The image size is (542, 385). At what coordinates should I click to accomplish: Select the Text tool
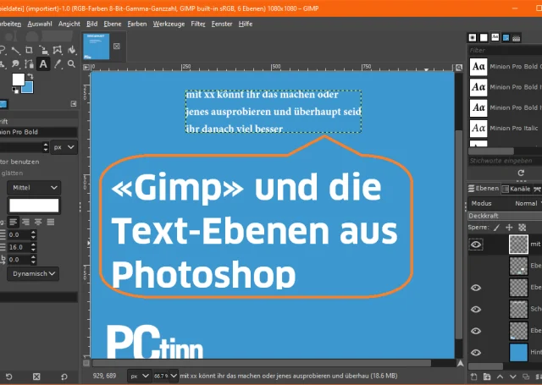pyautogui.click(x=43, y=64)
